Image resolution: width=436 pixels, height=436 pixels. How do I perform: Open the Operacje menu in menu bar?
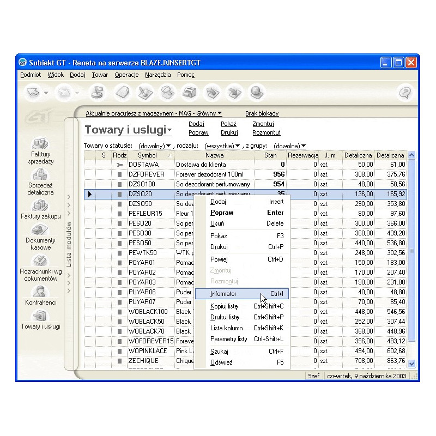coord(126,75)
